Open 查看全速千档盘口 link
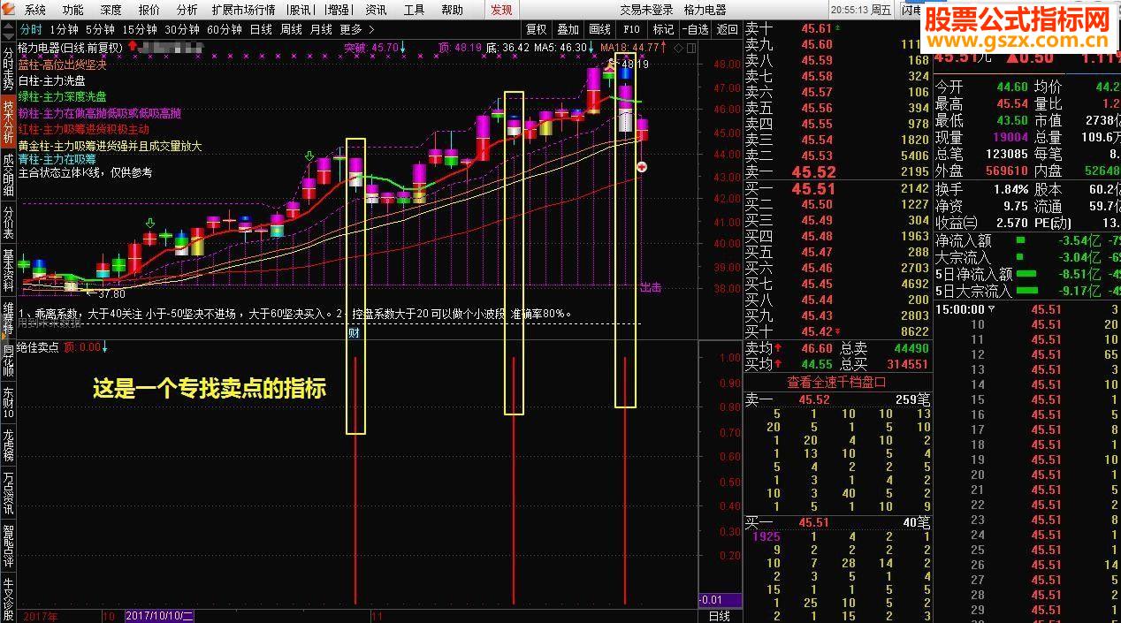 [836, 382]
